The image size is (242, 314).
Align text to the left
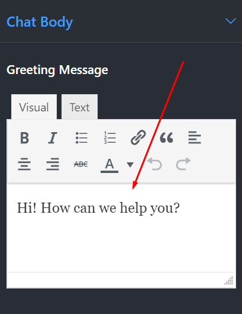point(195,138)
